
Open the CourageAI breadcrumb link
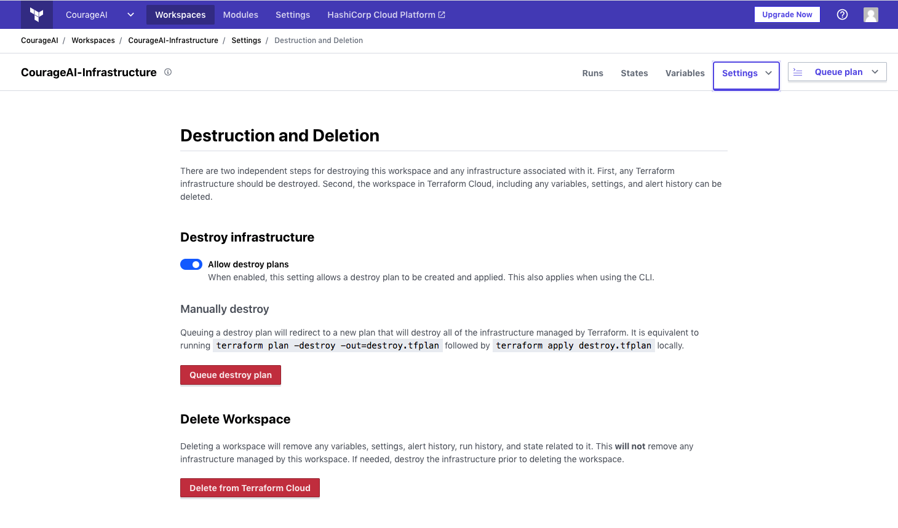[39, 41]
